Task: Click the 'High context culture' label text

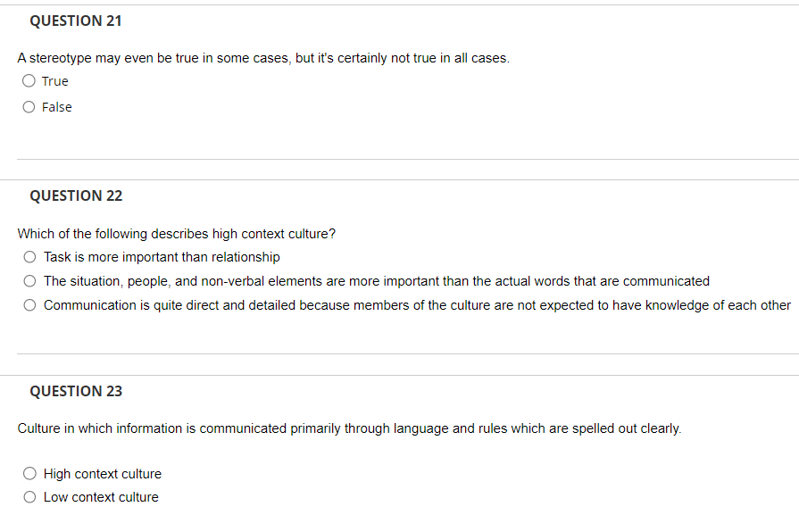Action: click(x=103, y=474)
